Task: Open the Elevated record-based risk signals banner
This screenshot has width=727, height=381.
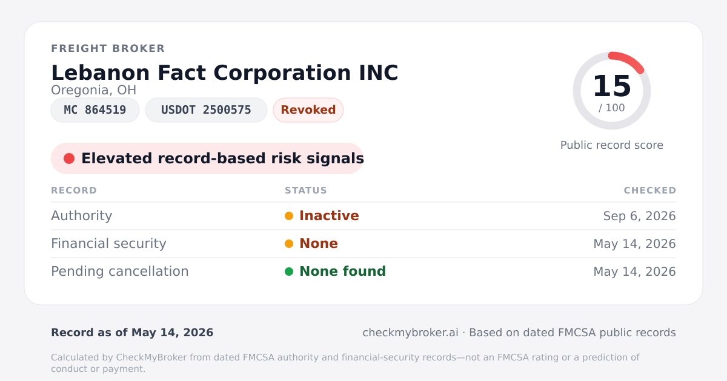Action: 207,158
